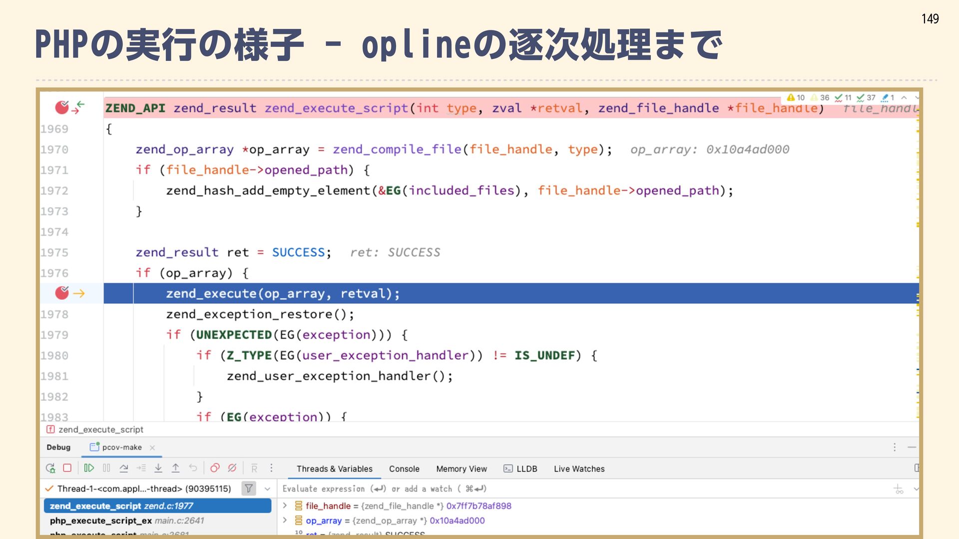Stop the debug session

(67, 468)
